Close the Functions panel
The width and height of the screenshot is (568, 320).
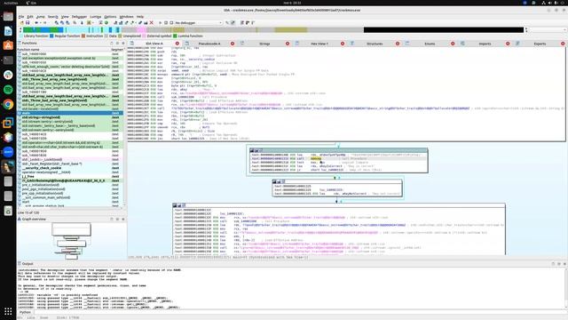point(123,44)
